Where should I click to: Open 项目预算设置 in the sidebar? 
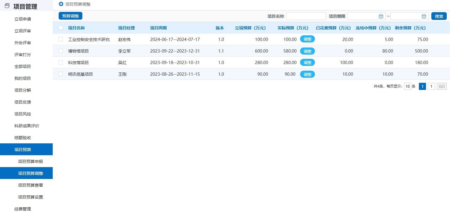(x=31, y=197)
